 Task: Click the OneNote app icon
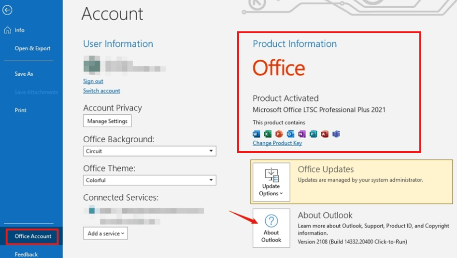coord(301,134)
